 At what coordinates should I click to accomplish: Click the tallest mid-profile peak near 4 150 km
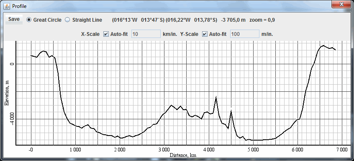click(x=216, y=97)
